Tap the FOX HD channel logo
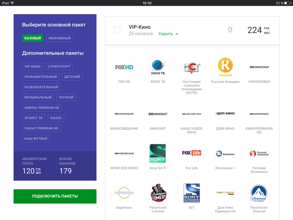293x220 pixels. pyautogui.click(x=124, y=67)
